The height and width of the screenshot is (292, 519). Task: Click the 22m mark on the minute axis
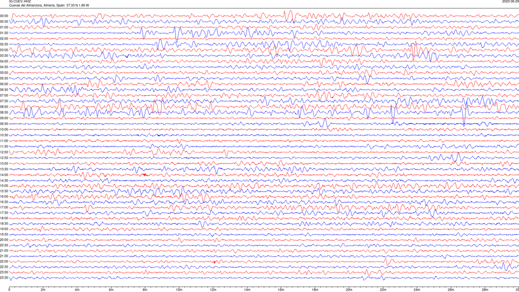pyautogui.click(x=383, y=290)
